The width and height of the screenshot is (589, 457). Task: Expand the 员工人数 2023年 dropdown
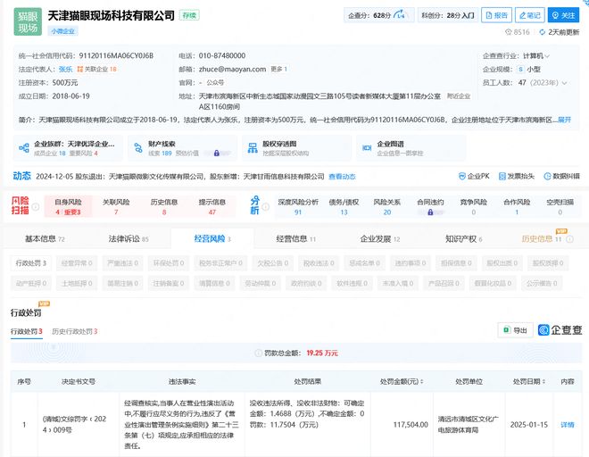coord(564,83)
